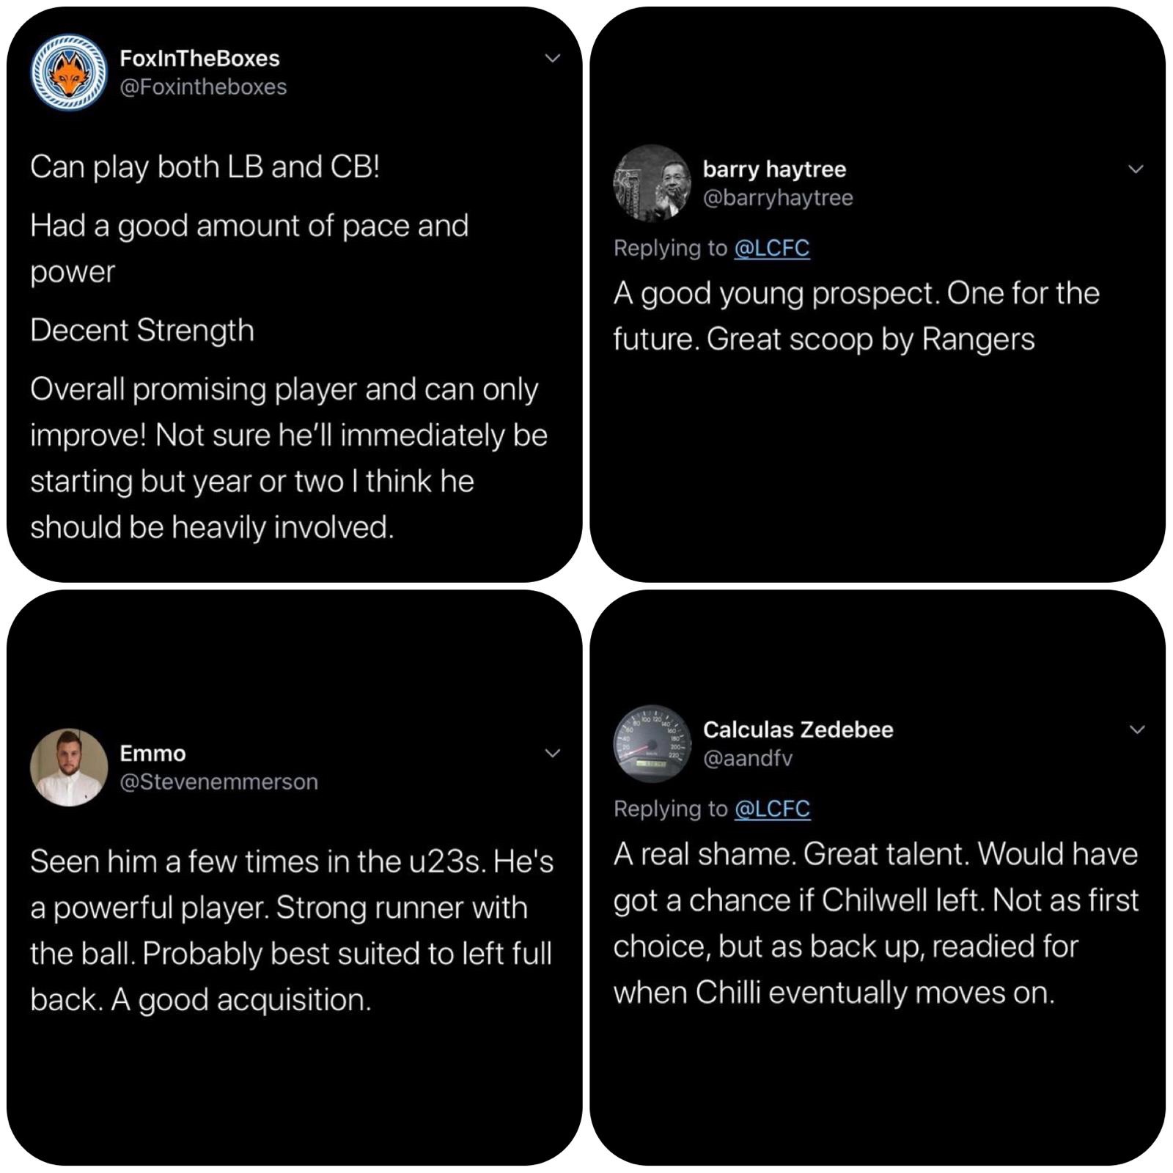
Task: Click the tweet text "A good young prospect"
Action: click(856, 316)
